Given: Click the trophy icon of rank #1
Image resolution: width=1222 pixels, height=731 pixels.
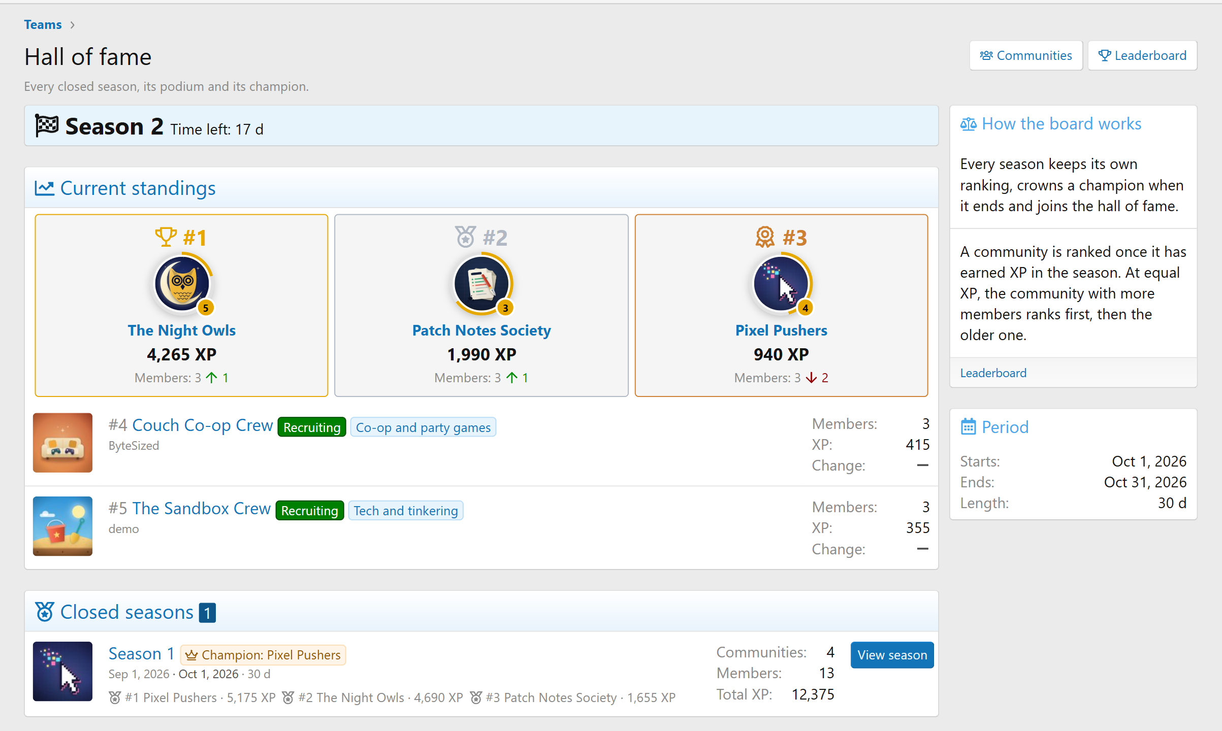Looking at the screenshot, I should point(166,237).
